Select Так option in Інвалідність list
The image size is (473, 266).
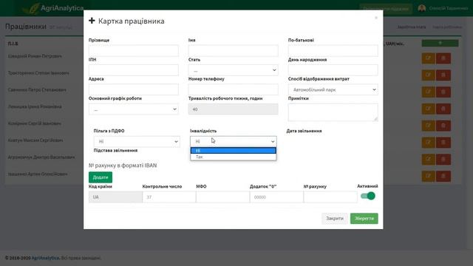point(234,157)
